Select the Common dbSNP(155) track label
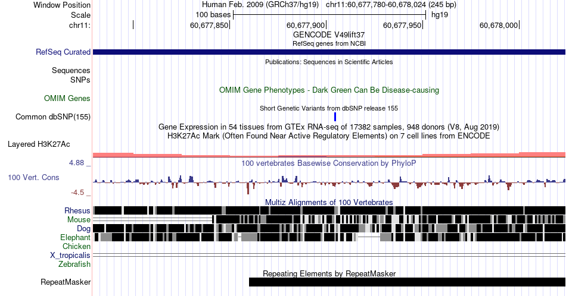 coord(52,116)
